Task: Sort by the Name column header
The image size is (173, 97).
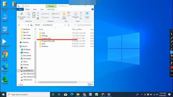Action: point(41,29)
